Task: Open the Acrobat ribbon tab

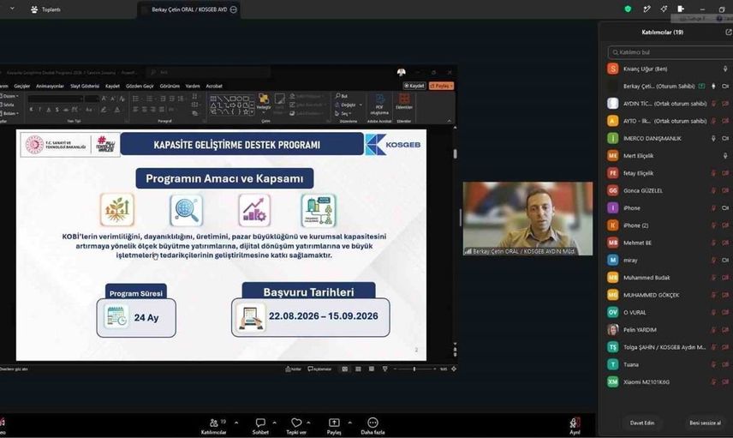Action: pyautogui.click(x=214, y=86)
